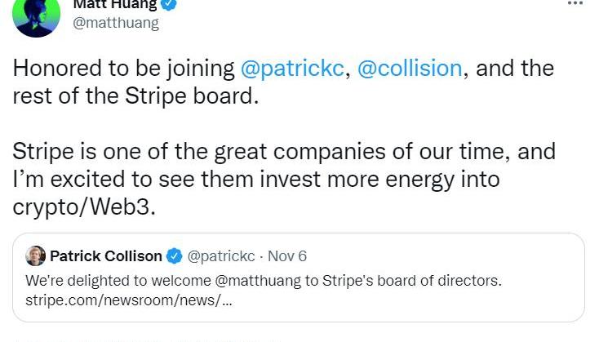Click Matt Huang's verified badge
The width and height of the screenshot is (599, 342).
169,4
